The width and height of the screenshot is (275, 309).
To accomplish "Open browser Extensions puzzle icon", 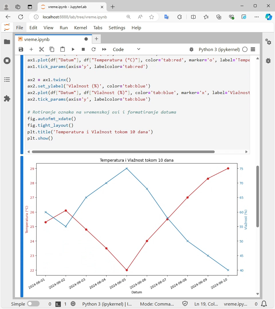I will point(179,17).
